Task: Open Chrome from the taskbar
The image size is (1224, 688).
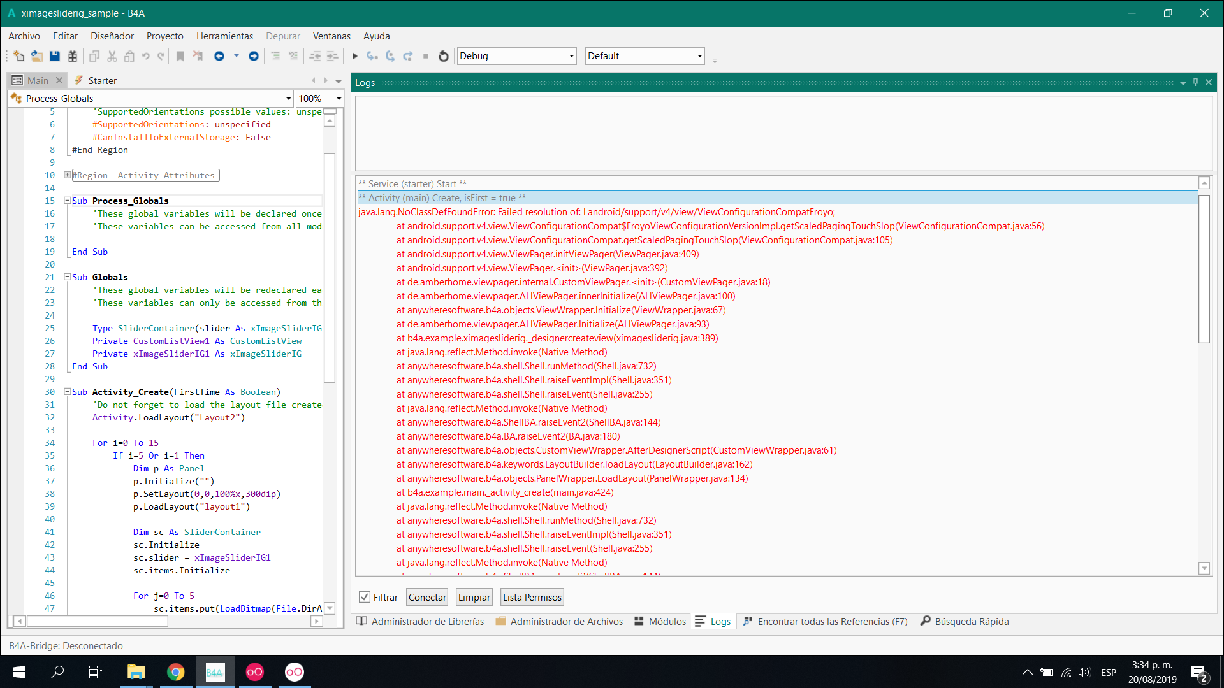Action: pos(175,672)
